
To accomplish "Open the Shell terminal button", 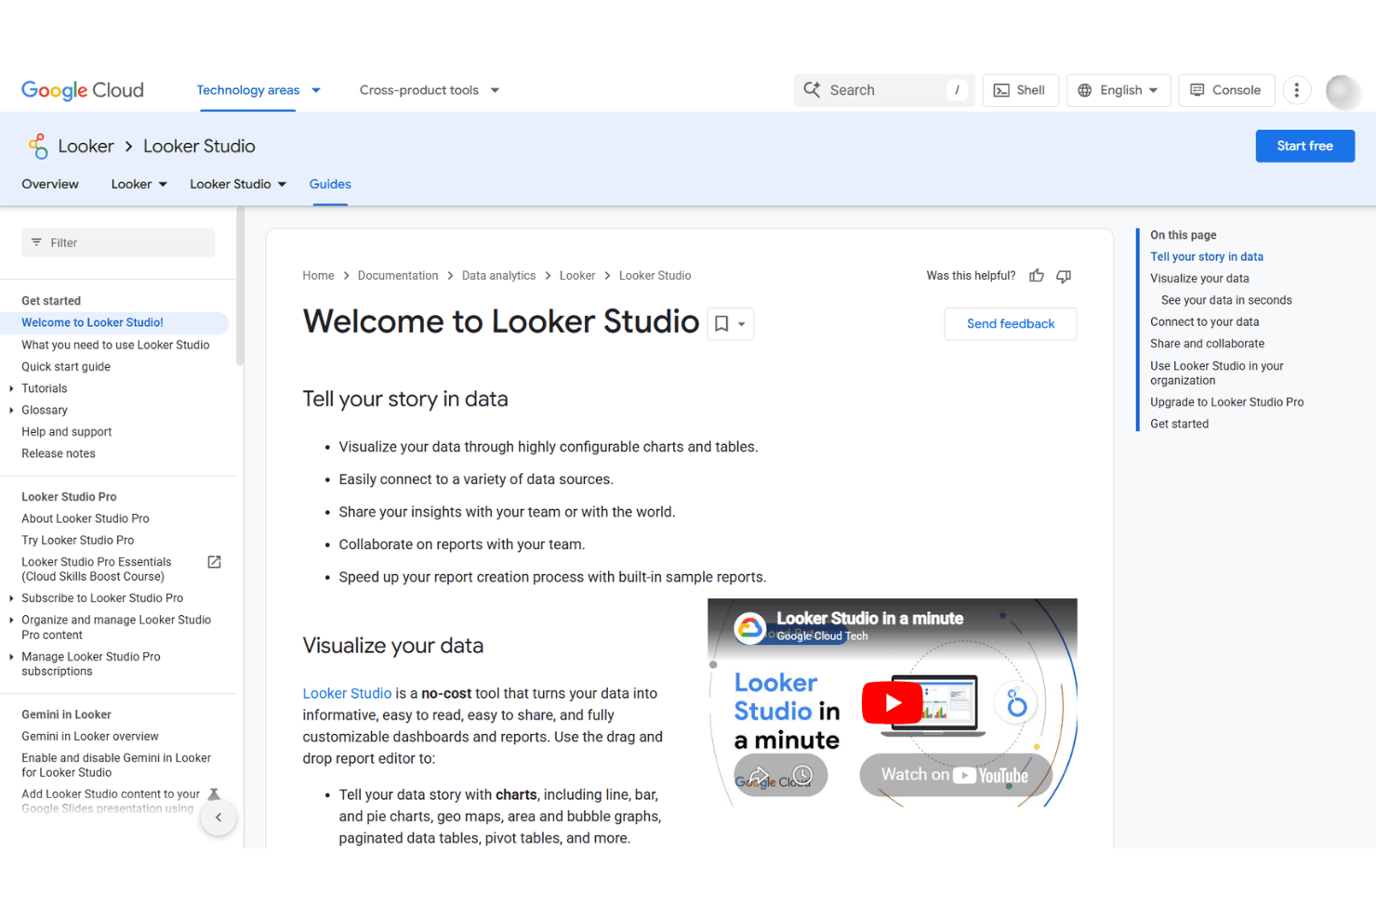I will (1020, 90).
